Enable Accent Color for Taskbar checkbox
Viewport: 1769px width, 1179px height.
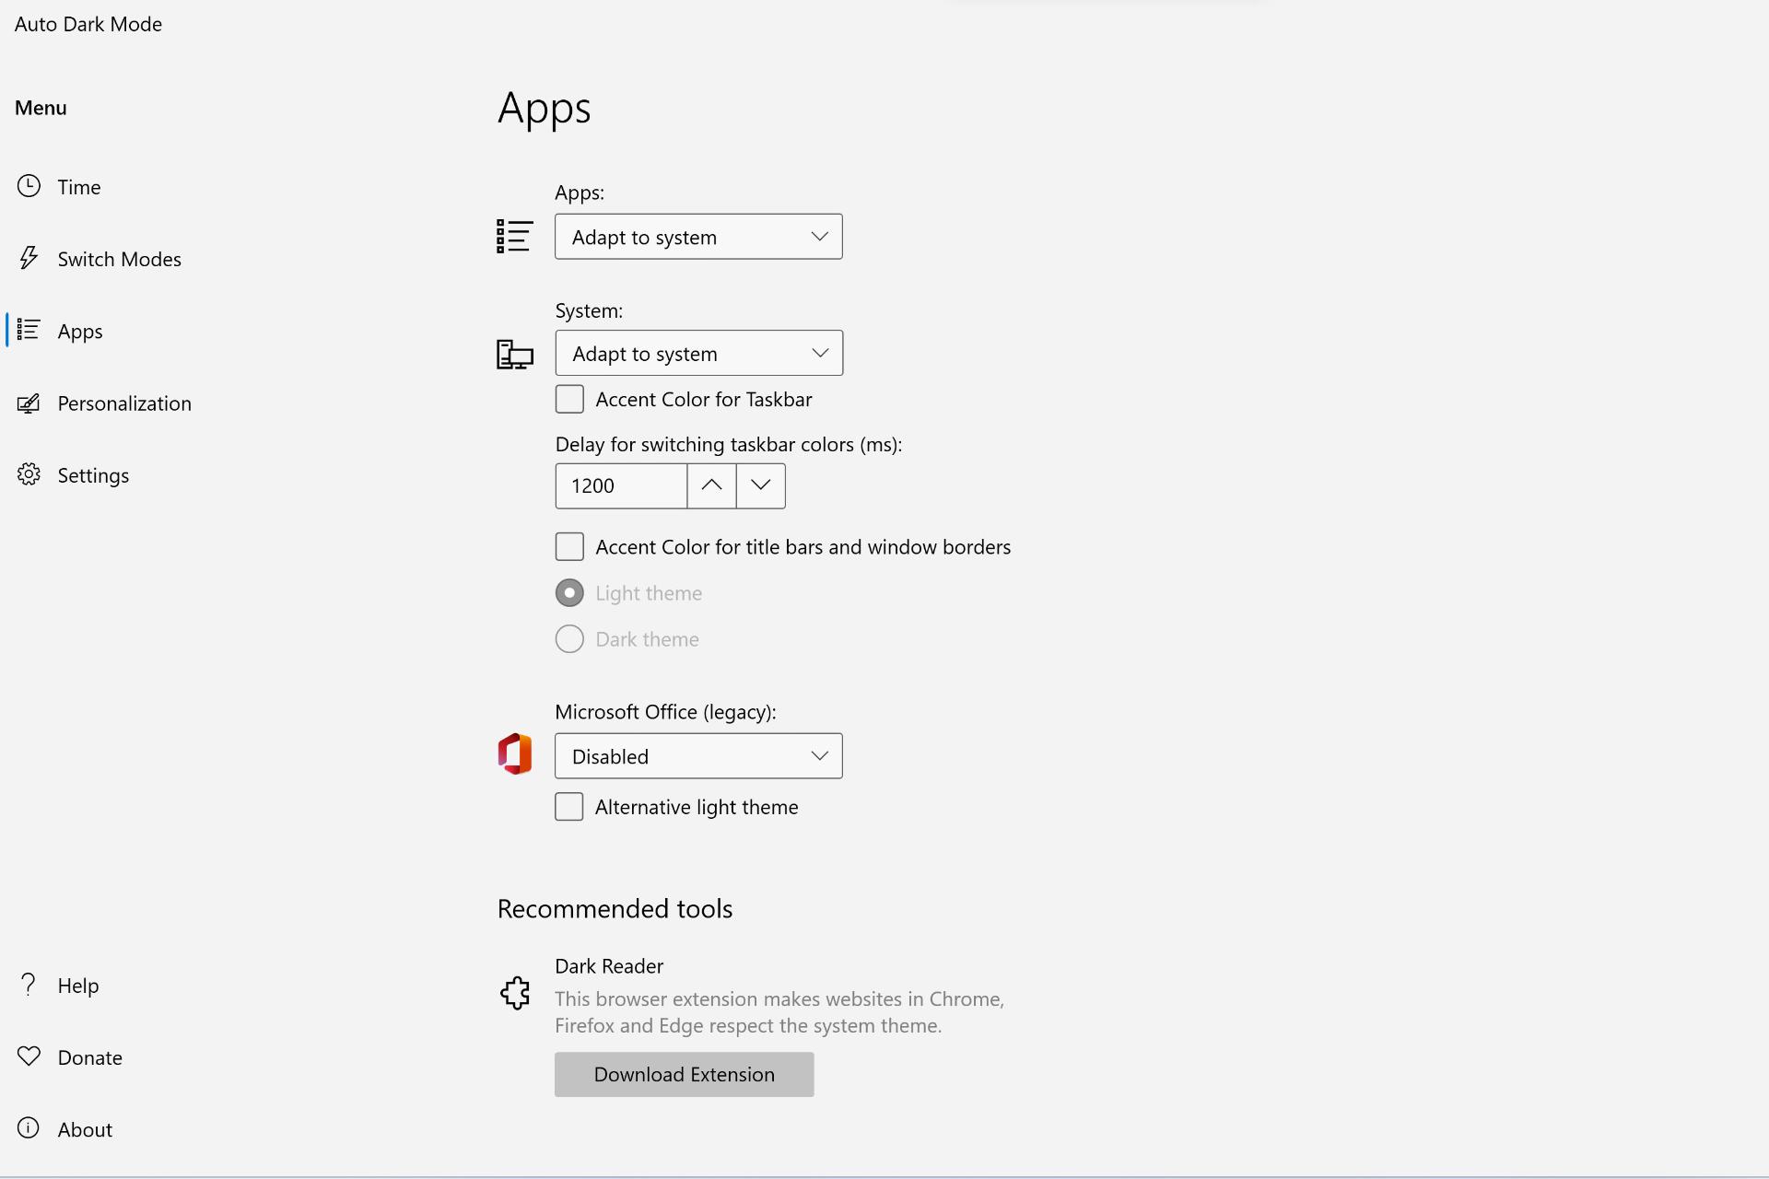coord(569,399)
